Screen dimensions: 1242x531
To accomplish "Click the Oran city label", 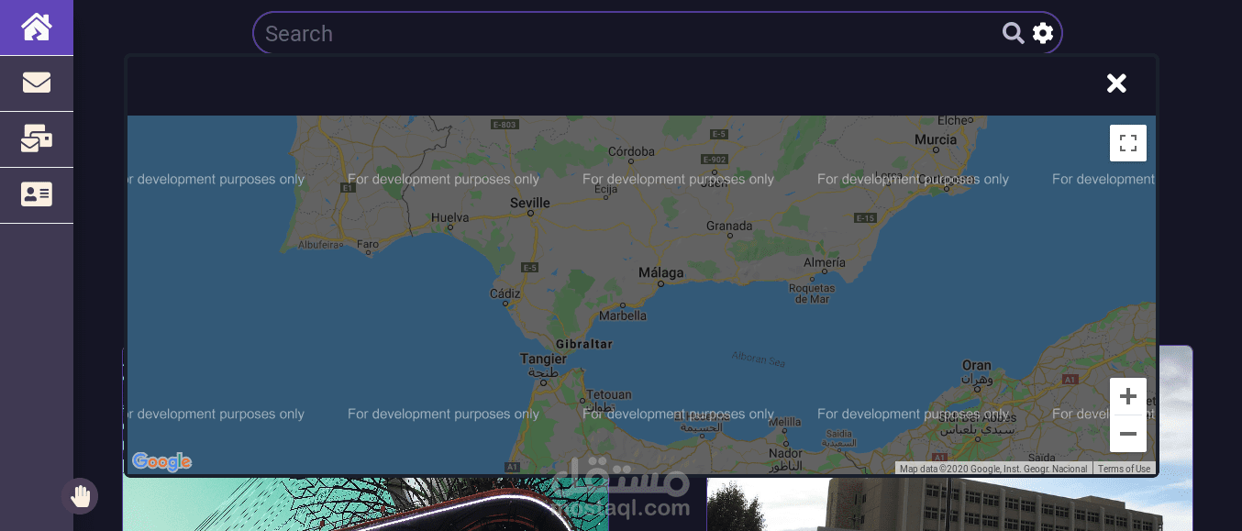I will (977, 365).
